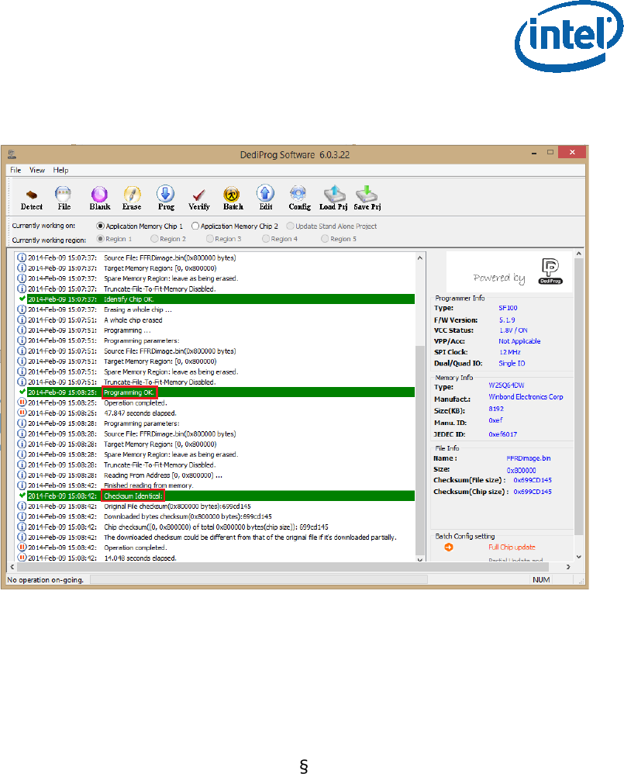Start programming with the Prog icon
This screenshot has width=624, height=774.
pyautogui.click(x=166, y=198)
